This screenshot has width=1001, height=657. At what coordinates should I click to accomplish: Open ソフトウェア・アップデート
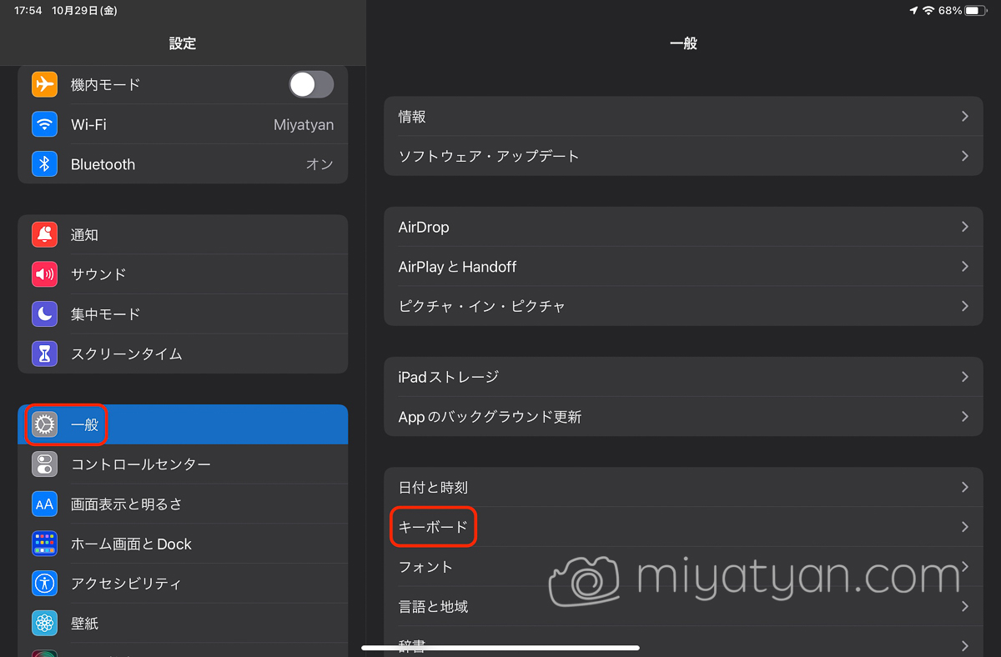683,156
